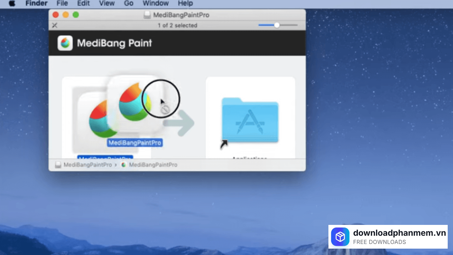This screenshot has width=453, height=255.
Task: Open the Window menu
Action: [155, 4]
